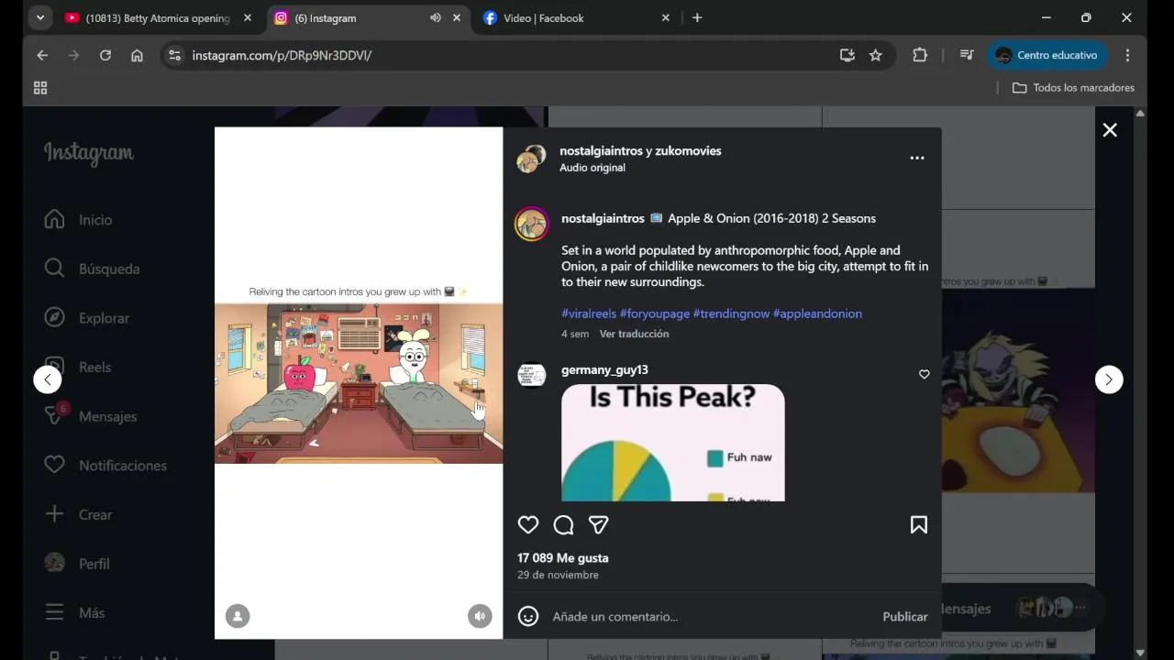This screenshot has height=660, width=1174.
Task: Expand the tab search dropdown
Action: (x=39, y=17)
